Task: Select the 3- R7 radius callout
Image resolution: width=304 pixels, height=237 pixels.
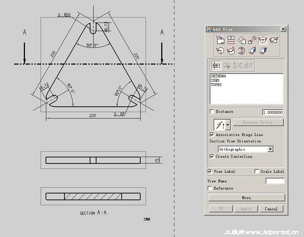Action: coord(119,114)
